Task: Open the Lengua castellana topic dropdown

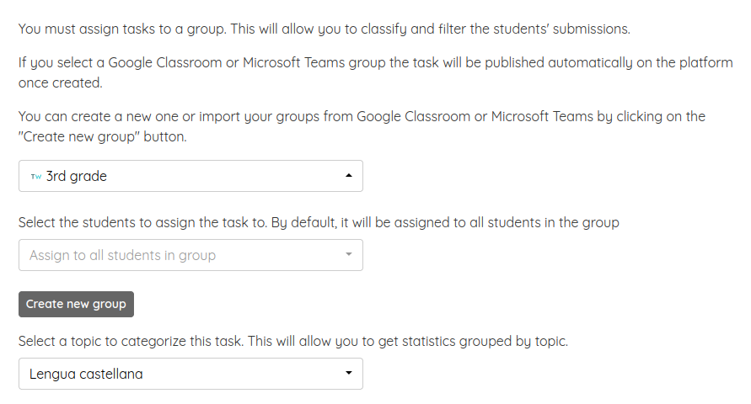Action: (190, 374)
